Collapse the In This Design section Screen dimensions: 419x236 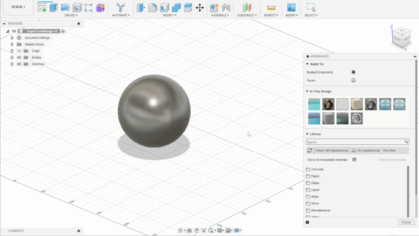(307, 91)
